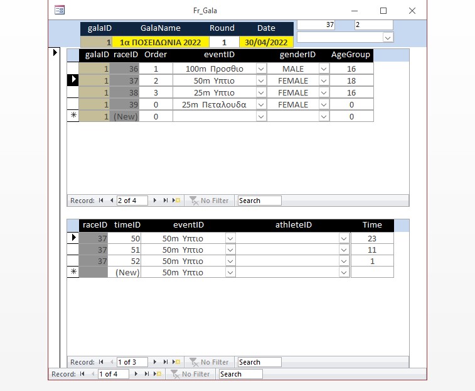Screen dimensions: 475x391
Task: Click Search box in times subform navigator
Action: point(259,362)
